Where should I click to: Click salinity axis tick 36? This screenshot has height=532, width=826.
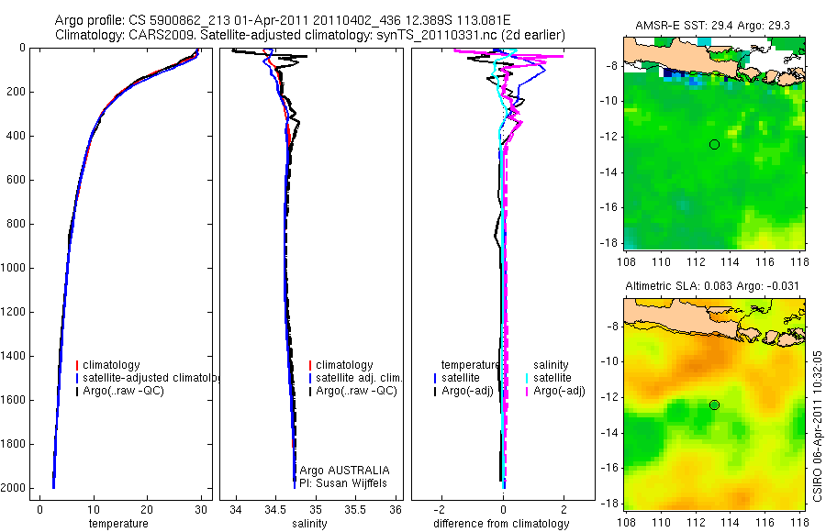click(396, 510)
